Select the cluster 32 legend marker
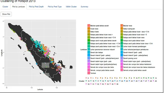Image resolution: width=164 pixels, height=93 pixels. 96,84
